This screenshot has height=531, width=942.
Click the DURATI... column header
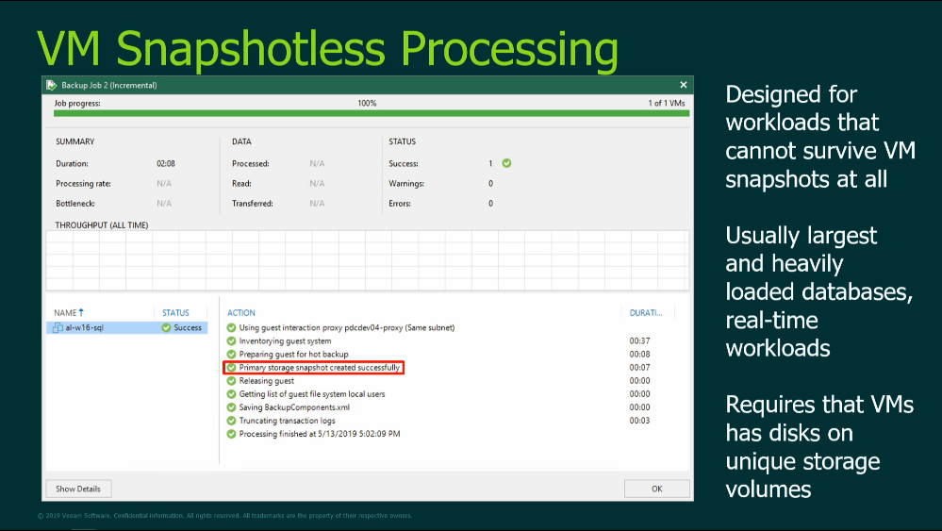coord(646,312)
